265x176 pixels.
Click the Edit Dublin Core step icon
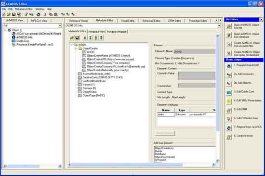click(x=229, y=93)
